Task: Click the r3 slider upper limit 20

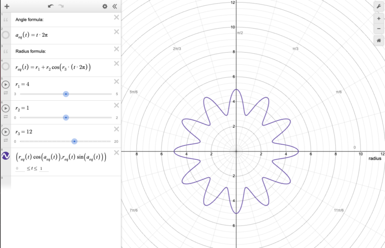Action: click(x=116, y=142)
